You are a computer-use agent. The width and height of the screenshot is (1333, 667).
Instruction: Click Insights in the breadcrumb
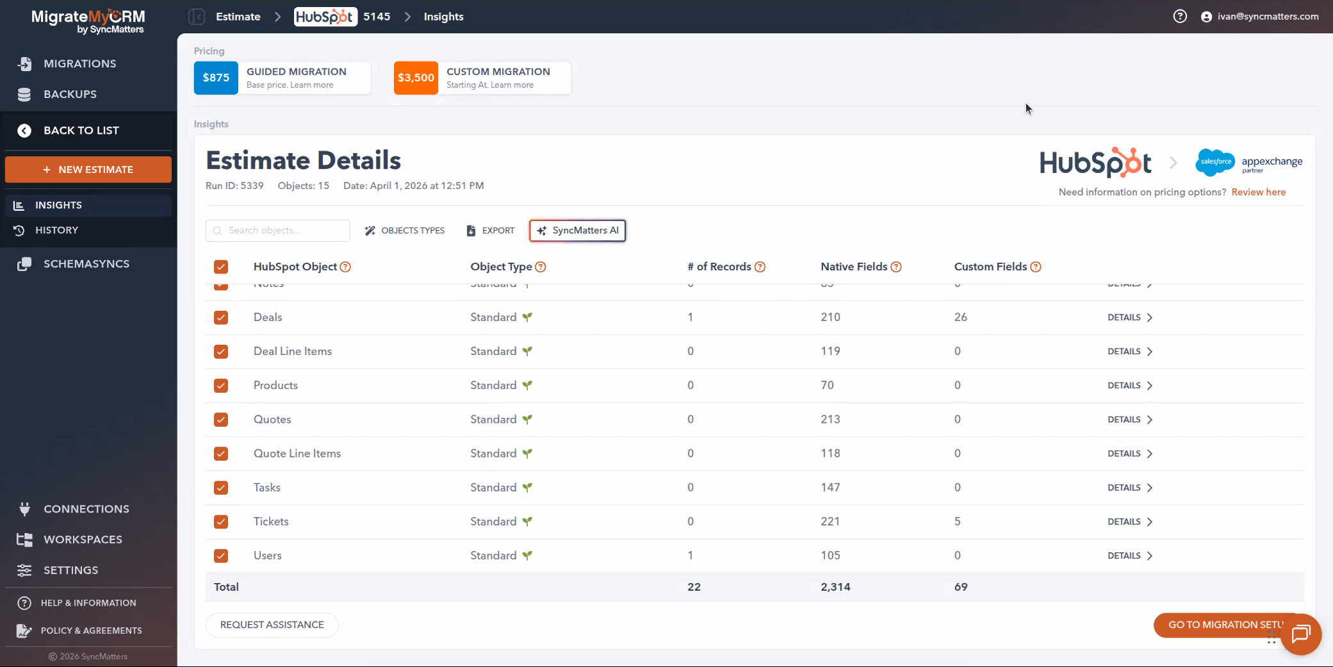click(x=443, y=17)
